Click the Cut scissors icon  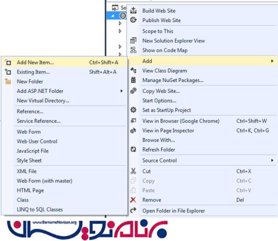[134, 171]
